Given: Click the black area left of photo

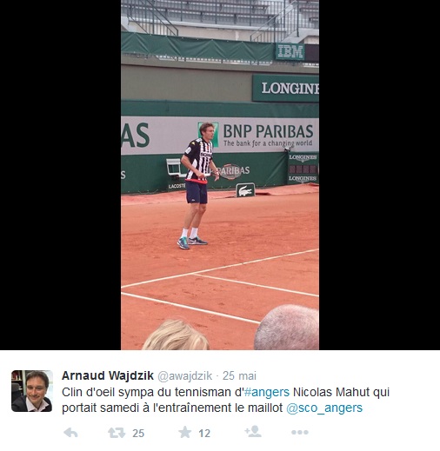Looking at the screenshot, I should tap(60, 175).
